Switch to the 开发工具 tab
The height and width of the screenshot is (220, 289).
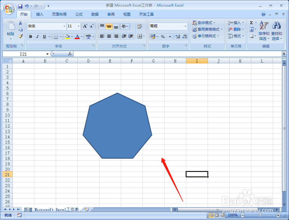pos(146,14)
